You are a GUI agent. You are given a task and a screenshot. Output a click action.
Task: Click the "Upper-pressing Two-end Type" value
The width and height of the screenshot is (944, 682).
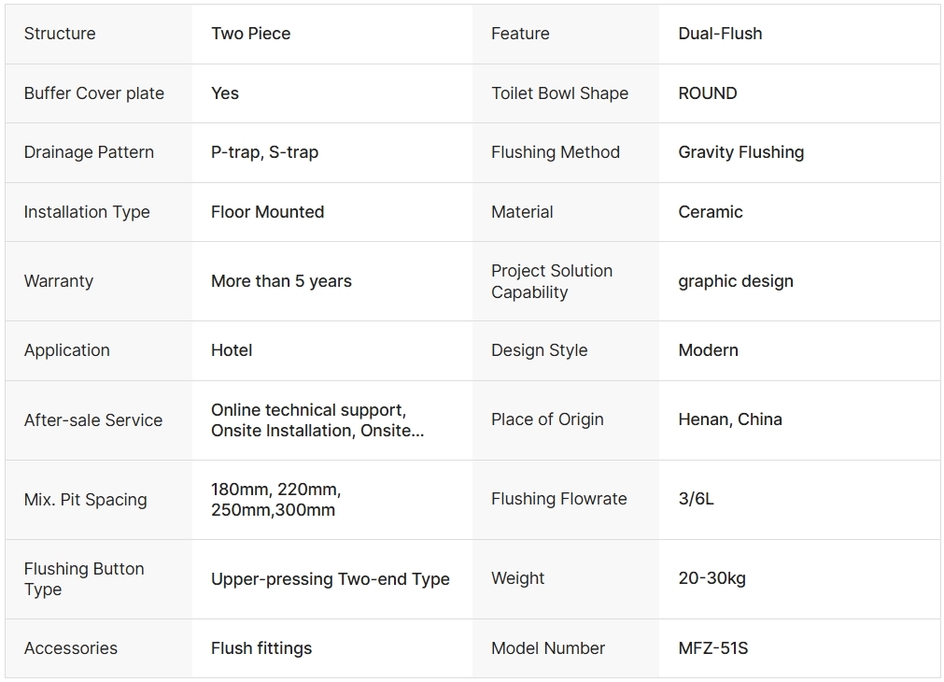click(330, 579)
